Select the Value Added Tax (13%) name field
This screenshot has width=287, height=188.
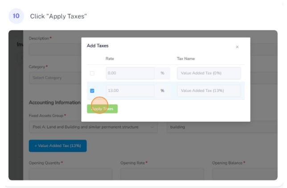tap(209, 90)
